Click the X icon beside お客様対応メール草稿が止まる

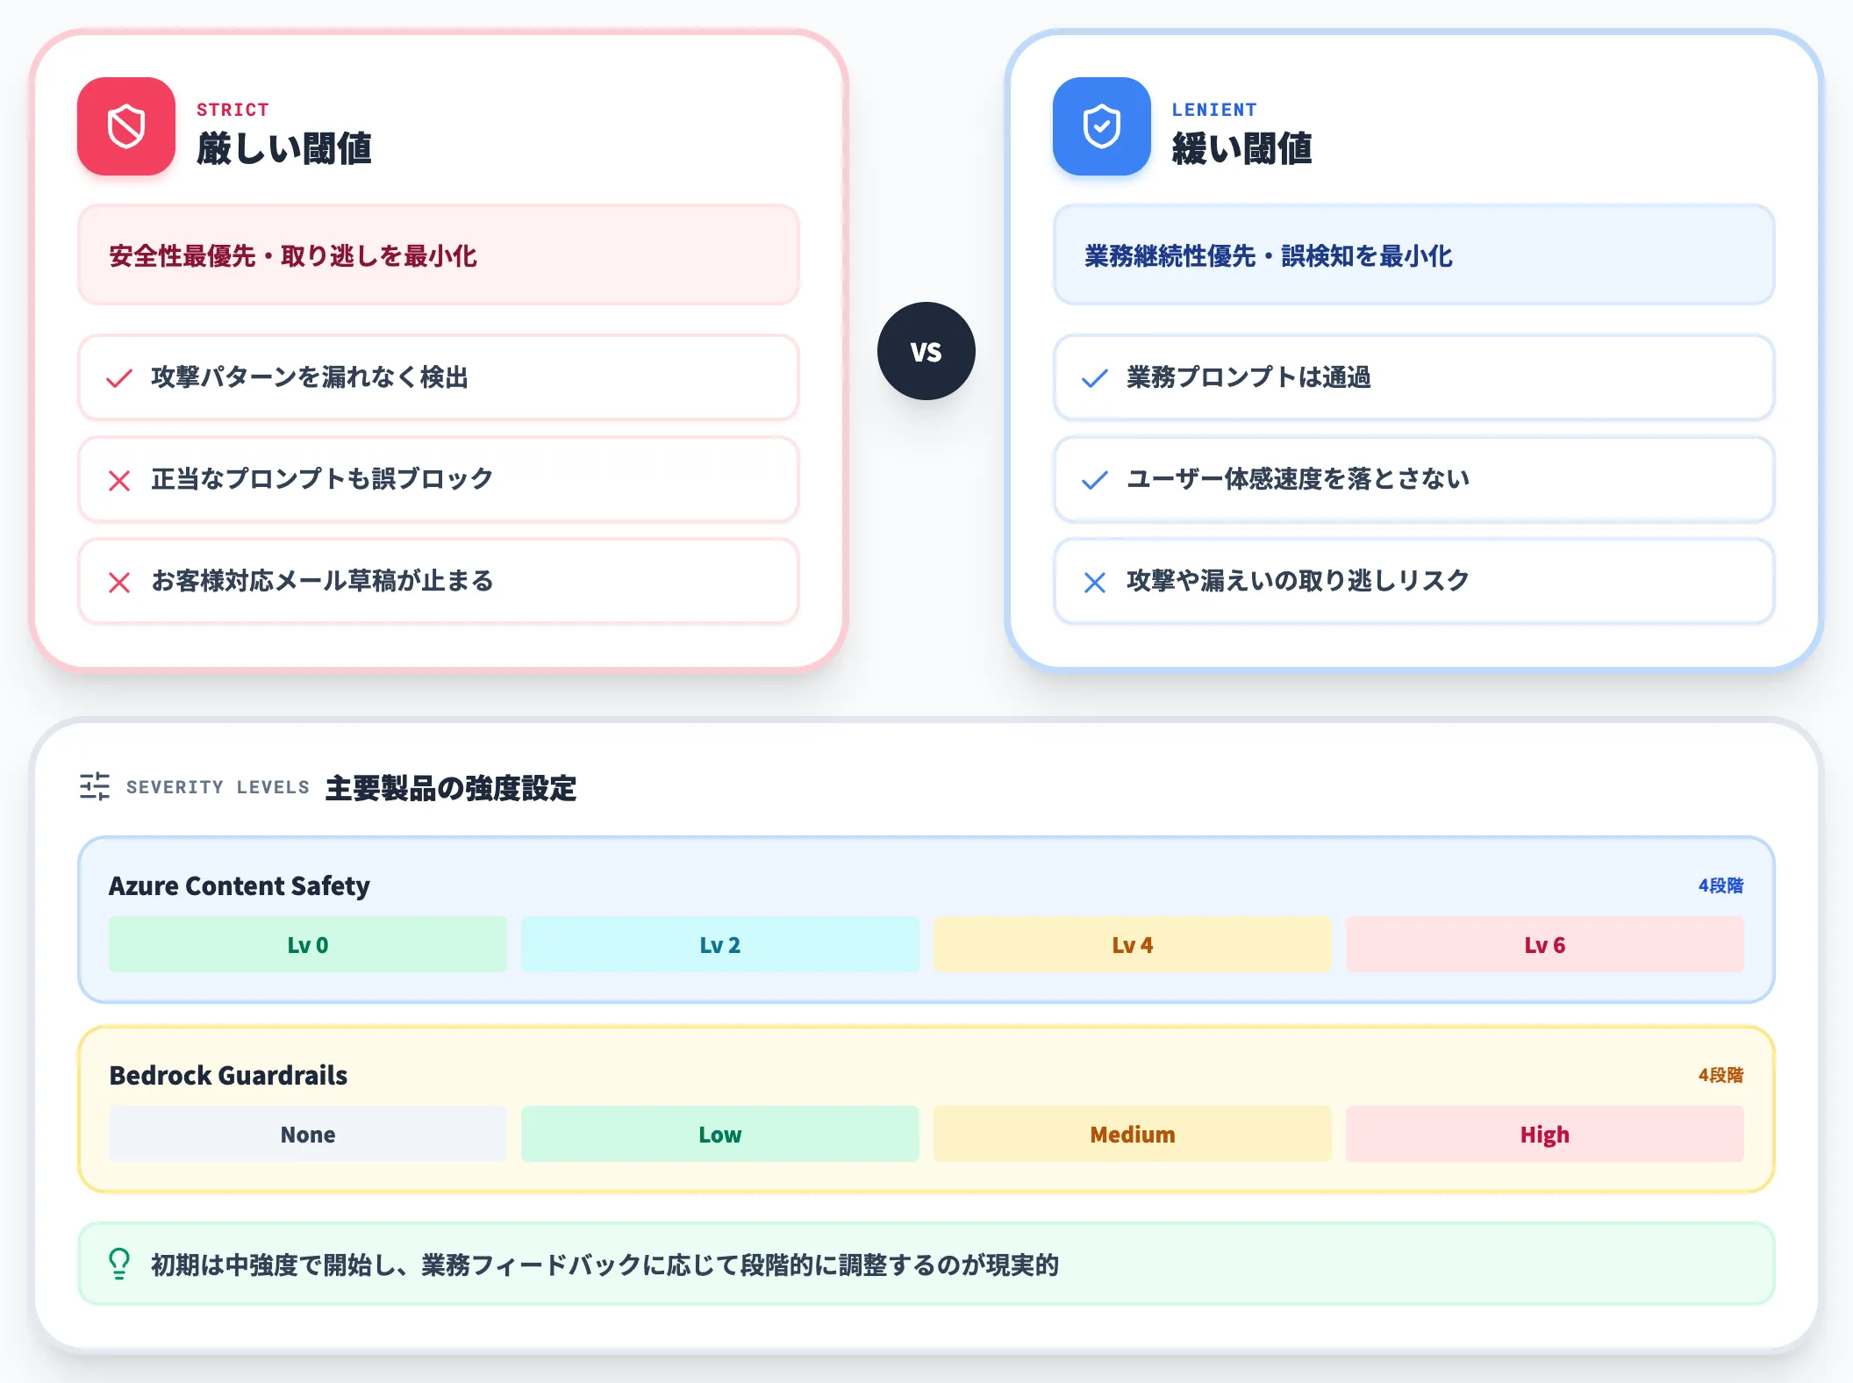pyautogui.click(x=119, y=582)
